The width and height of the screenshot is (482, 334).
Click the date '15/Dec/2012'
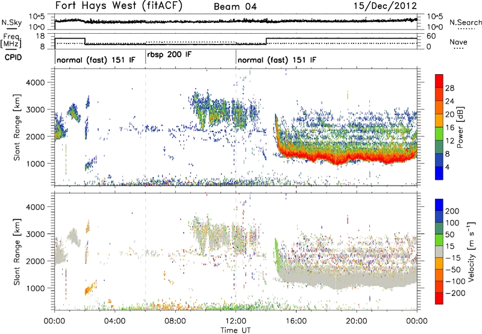pyautogui.click(x=385, y=6)
